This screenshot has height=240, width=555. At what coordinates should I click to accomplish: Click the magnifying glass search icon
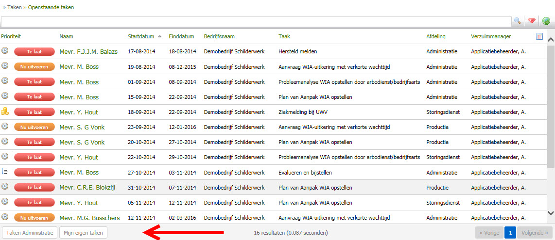click(517, 21)
